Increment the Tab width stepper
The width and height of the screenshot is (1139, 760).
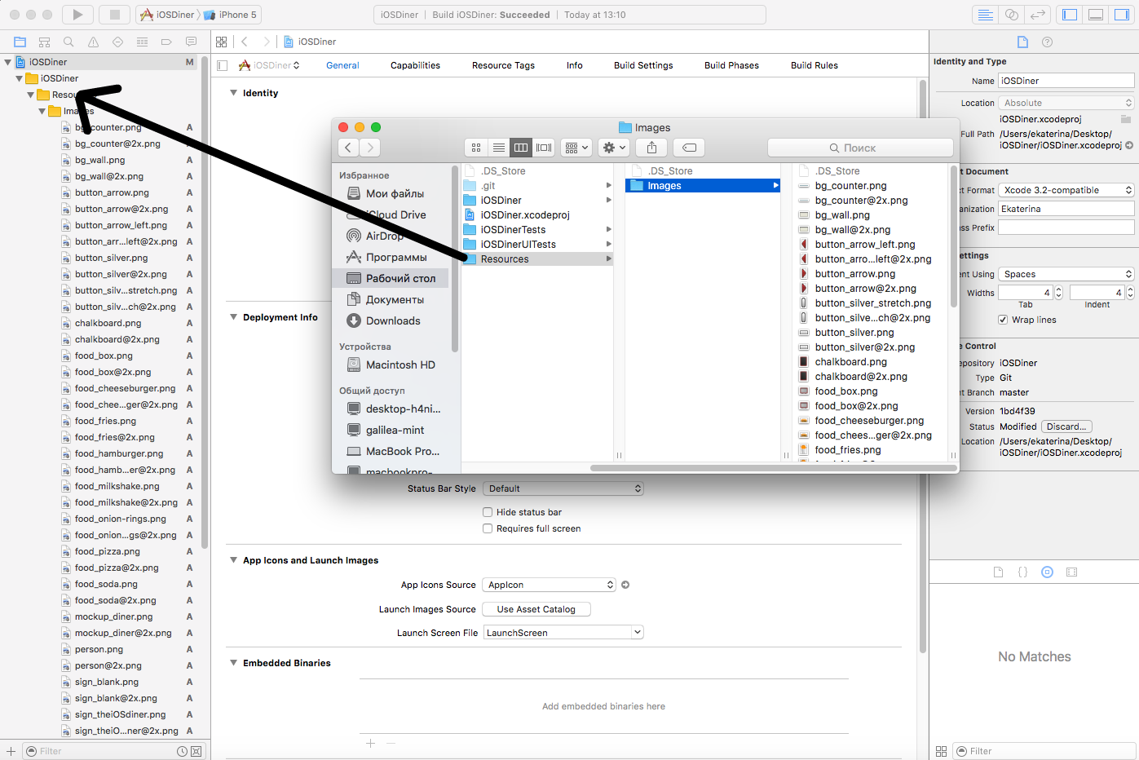(x=1059, y=289)
